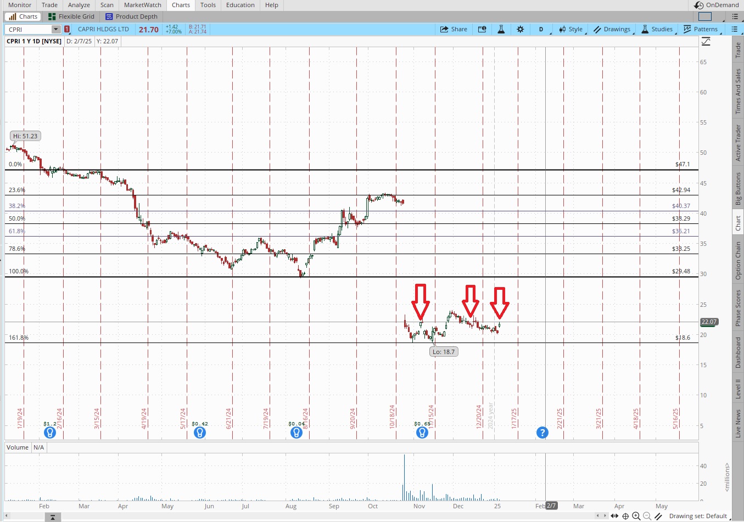
Task: Open the OnDemand feature
Action: [x=717, y=5]
